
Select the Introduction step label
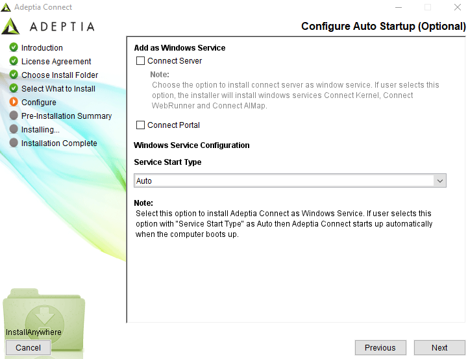point(42,48)
